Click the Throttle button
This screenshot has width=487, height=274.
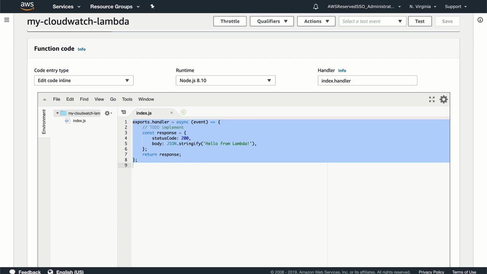point(230,21)
